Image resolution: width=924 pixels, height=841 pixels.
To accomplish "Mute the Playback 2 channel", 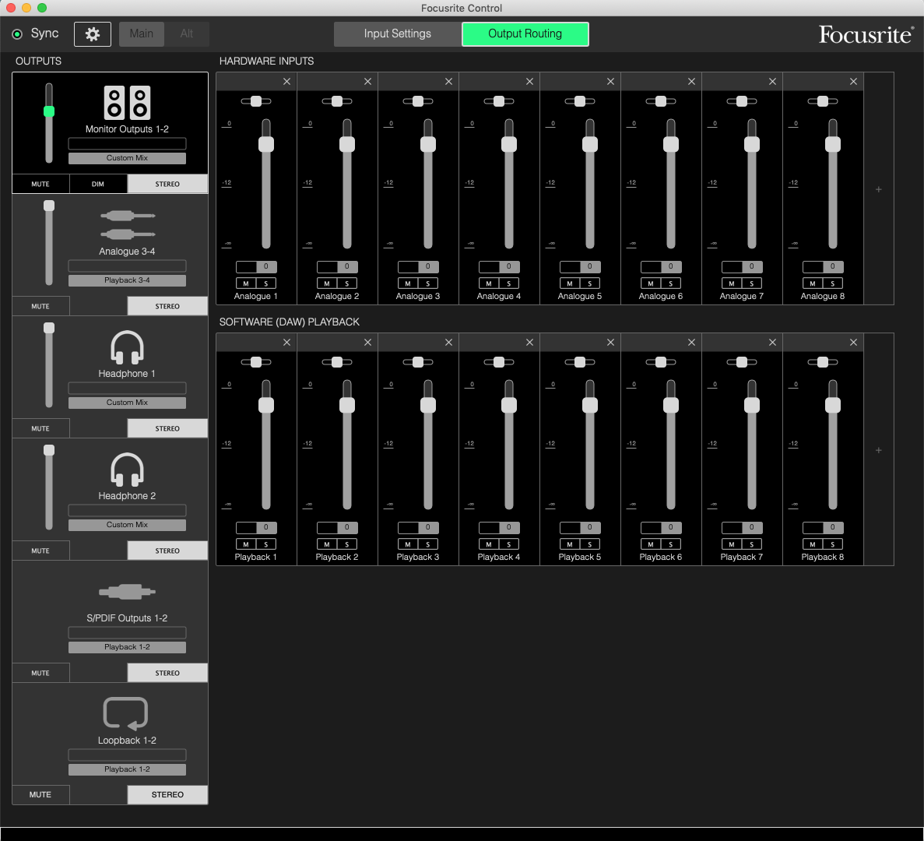I will point(327,544).
